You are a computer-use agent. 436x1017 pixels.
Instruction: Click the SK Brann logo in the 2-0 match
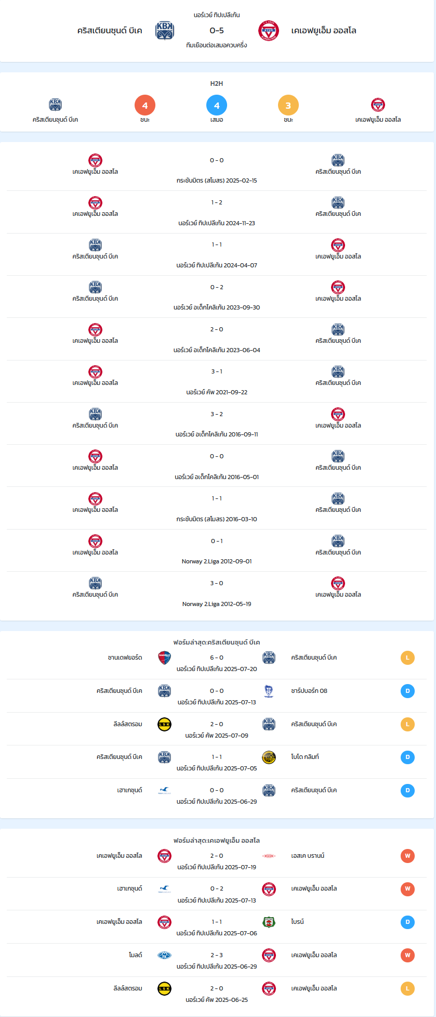(269, 856)
